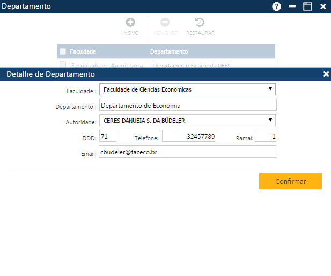This screenshot has height=276, width=331.
Task: Open the Faculdade dropdown
Action: [187, 89]
